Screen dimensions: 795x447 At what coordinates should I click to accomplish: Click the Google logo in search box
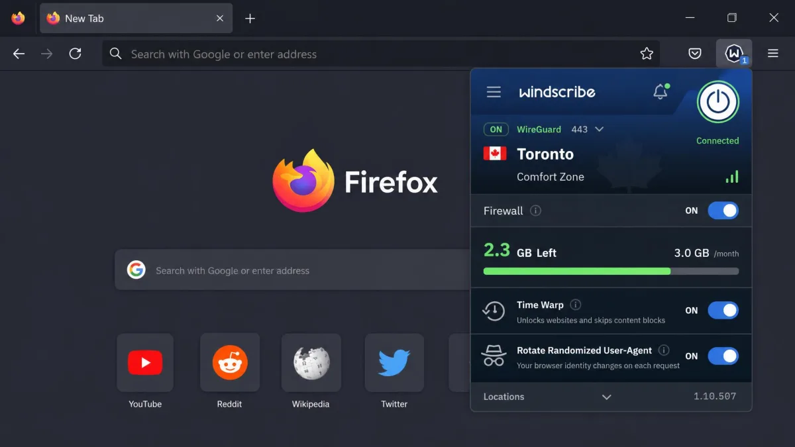(x=136, y=270)
